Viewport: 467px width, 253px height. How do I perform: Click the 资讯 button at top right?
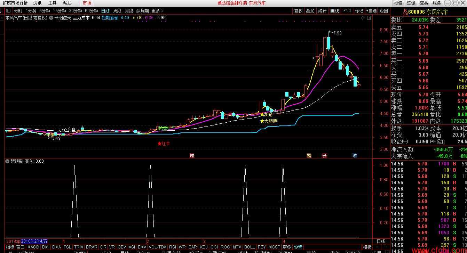tap(411, 3)
